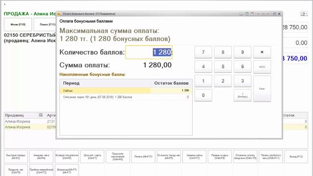The width and height of the screenshot is (313, 176).
Task: Click Печать пробитого чека (Shift+F11) button
Action: (x=270, y=156)
